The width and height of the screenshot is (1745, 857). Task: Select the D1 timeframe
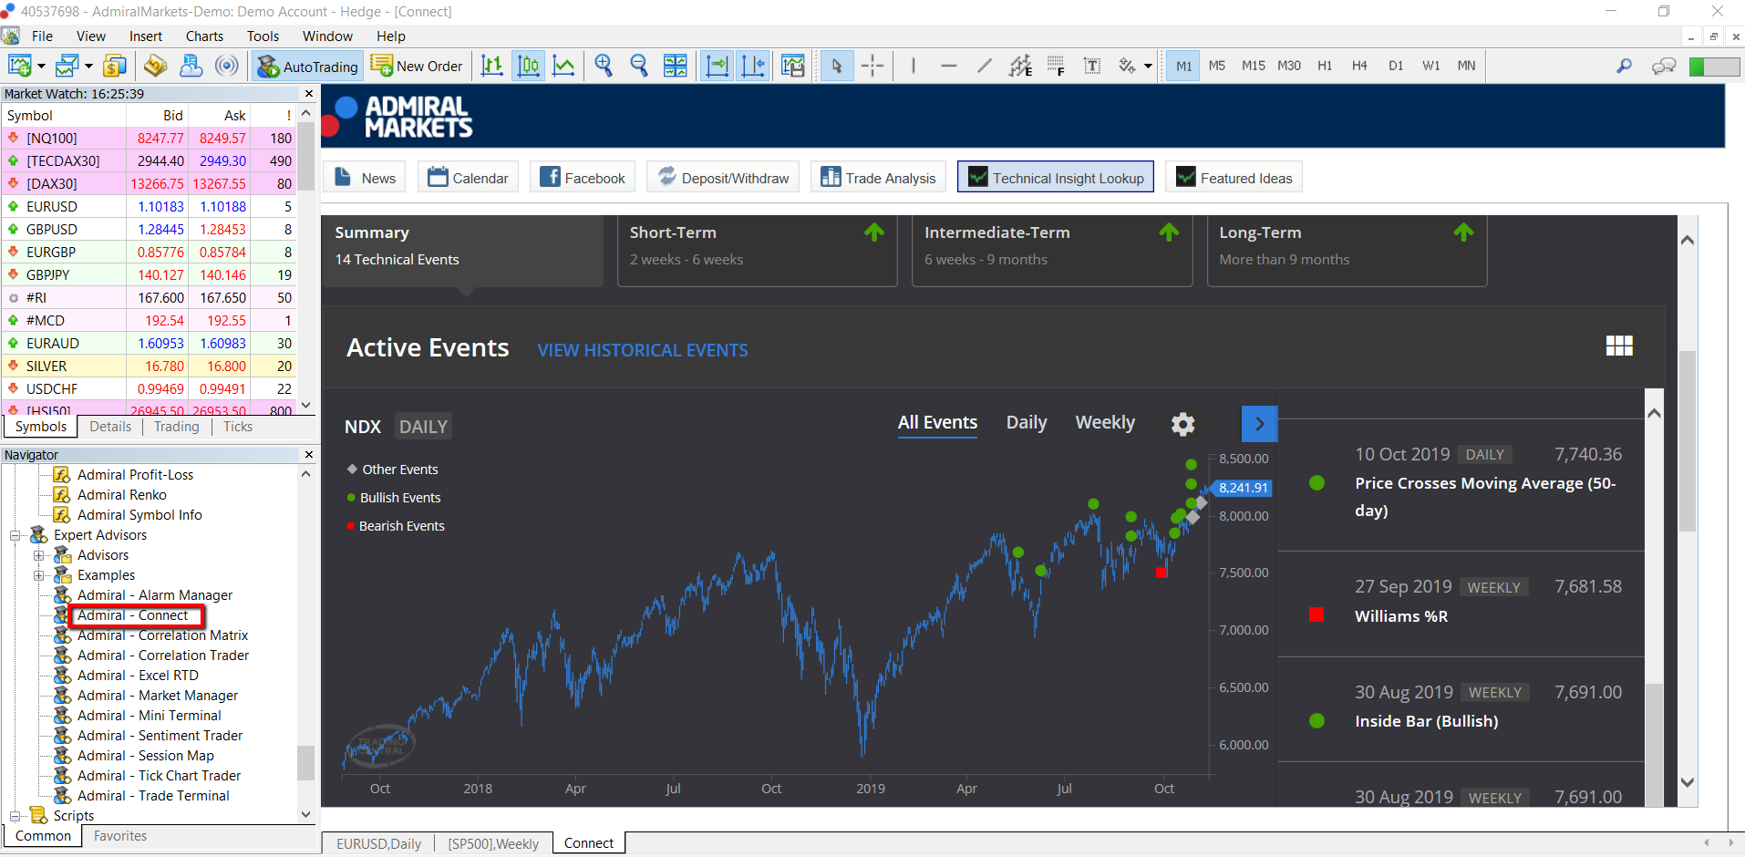coord(1396,66)
